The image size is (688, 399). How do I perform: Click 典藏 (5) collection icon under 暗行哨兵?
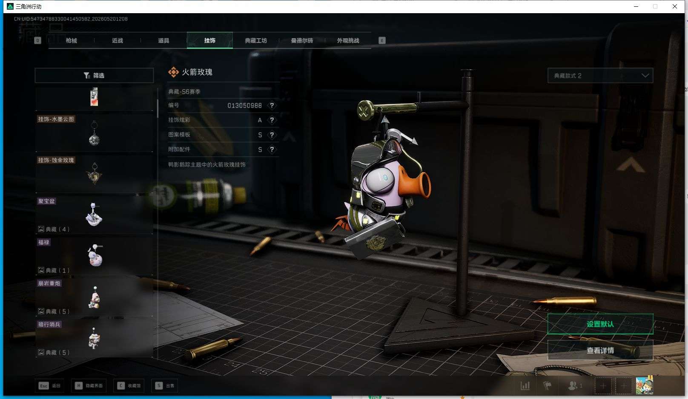[x=41, y=352]
